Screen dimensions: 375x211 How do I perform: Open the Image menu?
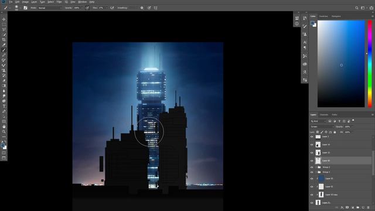25,2
